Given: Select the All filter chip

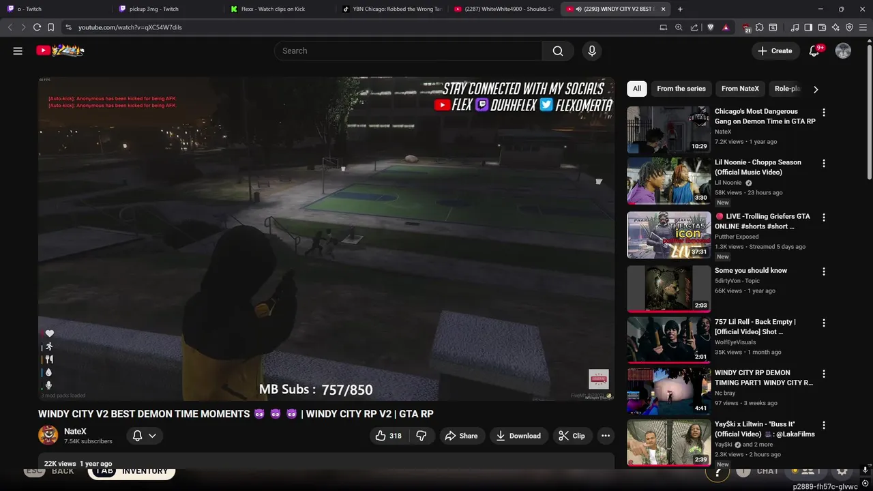Looking at the screenshot, I should tap(636, 89).
